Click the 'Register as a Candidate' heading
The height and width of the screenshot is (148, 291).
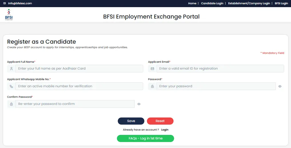click(x=41, y=42)
